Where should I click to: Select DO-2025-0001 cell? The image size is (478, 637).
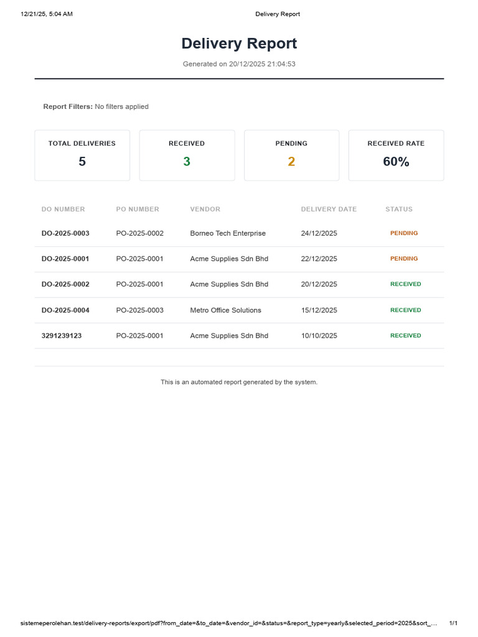(x=65, y=259)
